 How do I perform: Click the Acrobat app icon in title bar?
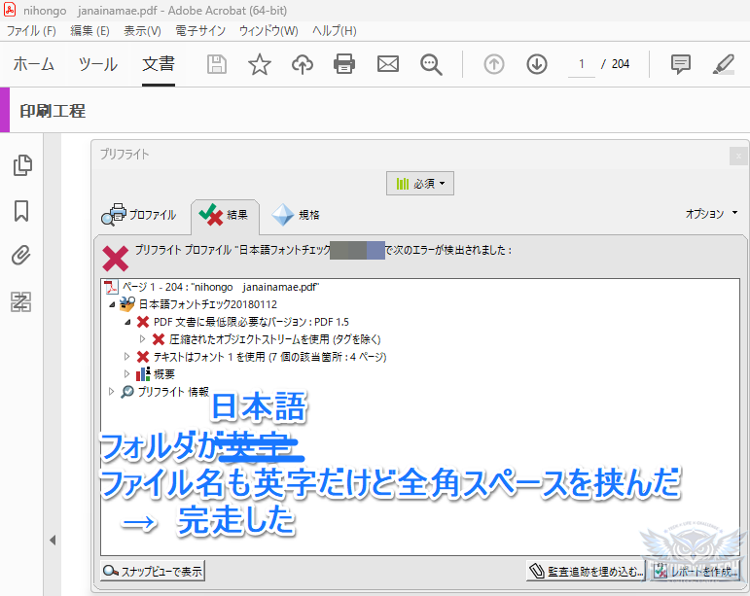[x=10, y=10]
